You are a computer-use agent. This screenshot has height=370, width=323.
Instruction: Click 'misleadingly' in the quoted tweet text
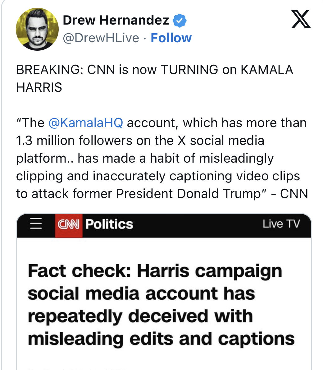pos(236,158)
